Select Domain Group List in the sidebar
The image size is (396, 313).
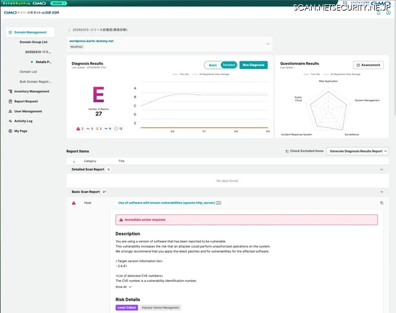tap(34, 42)
